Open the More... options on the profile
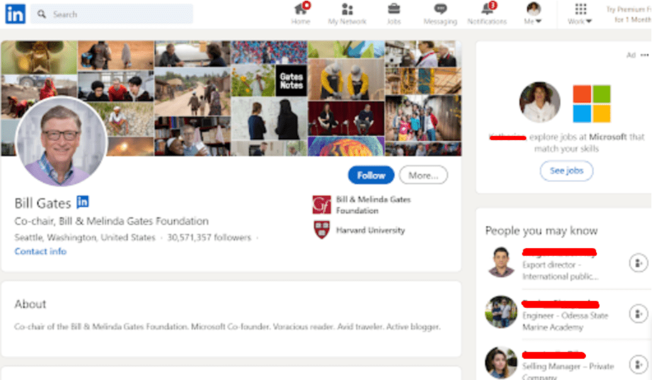The width and height of the screenshot is (652, 380). [x=423, y=175]
